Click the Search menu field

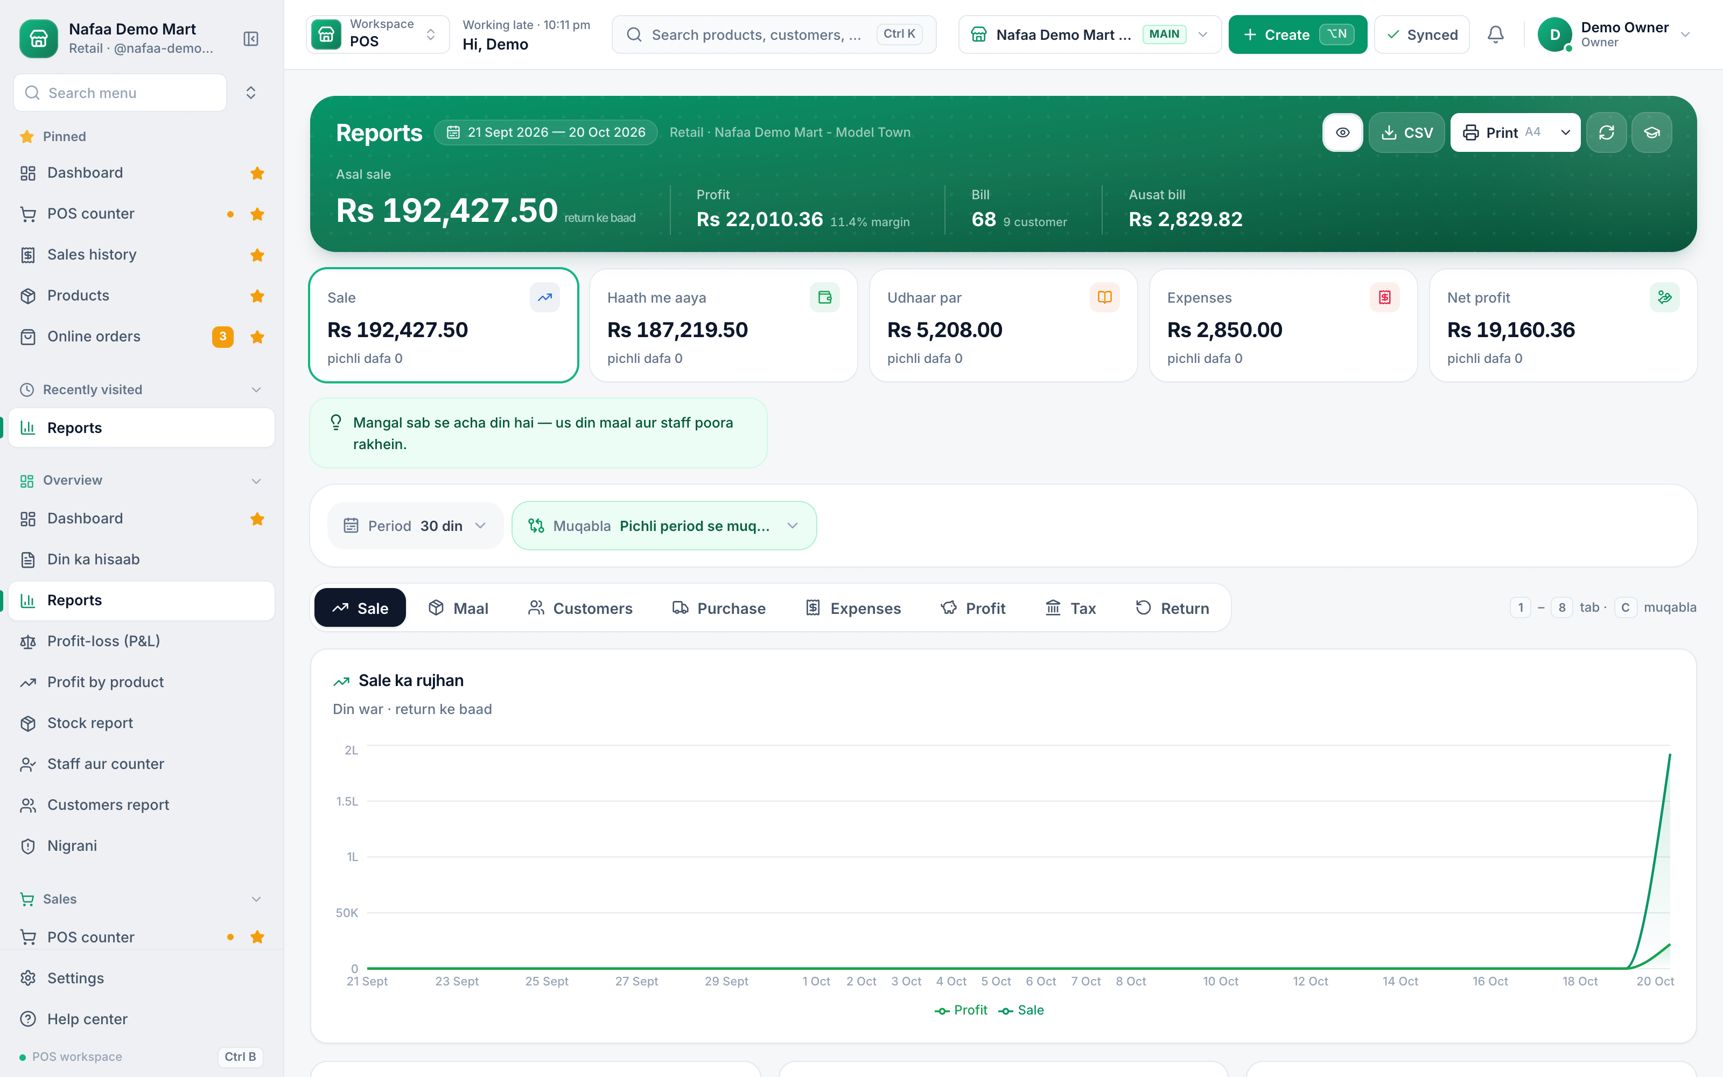(120, 93)
